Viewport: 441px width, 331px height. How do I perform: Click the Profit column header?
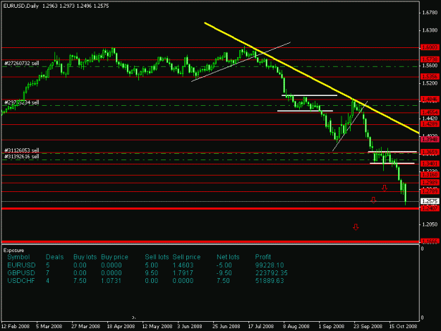click(x=263, y=257)
